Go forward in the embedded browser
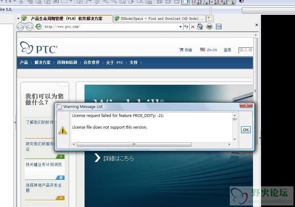295x207 pixels. click(x=29, y=27)
